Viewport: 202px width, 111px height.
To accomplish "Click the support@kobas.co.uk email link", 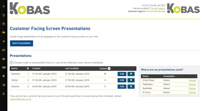I will coord(21,99).
